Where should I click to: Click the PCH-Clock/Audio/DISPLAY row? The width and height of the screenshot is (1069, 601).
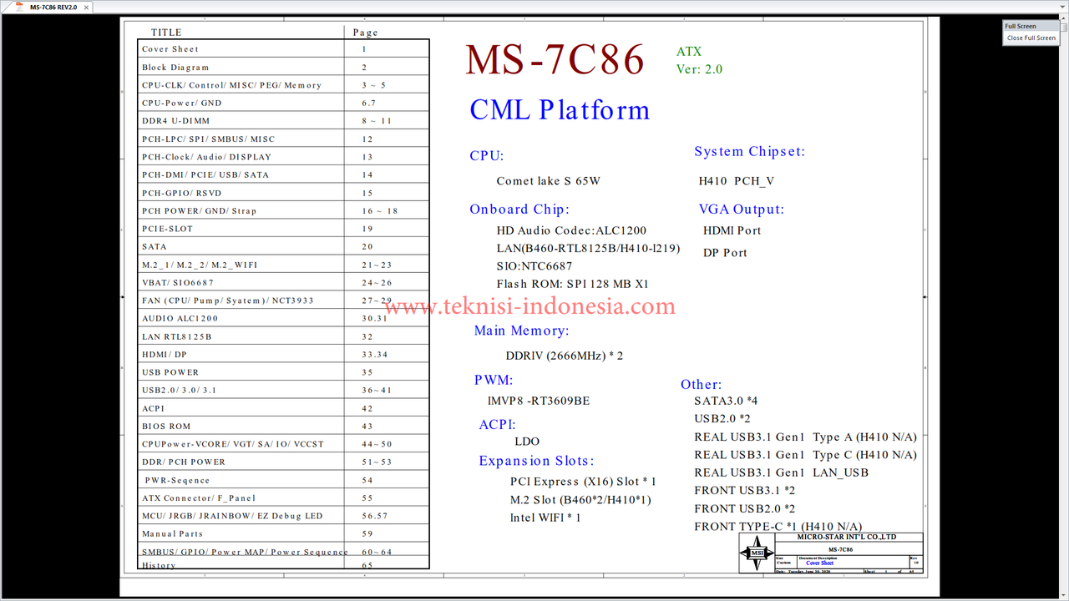(283, 157)
